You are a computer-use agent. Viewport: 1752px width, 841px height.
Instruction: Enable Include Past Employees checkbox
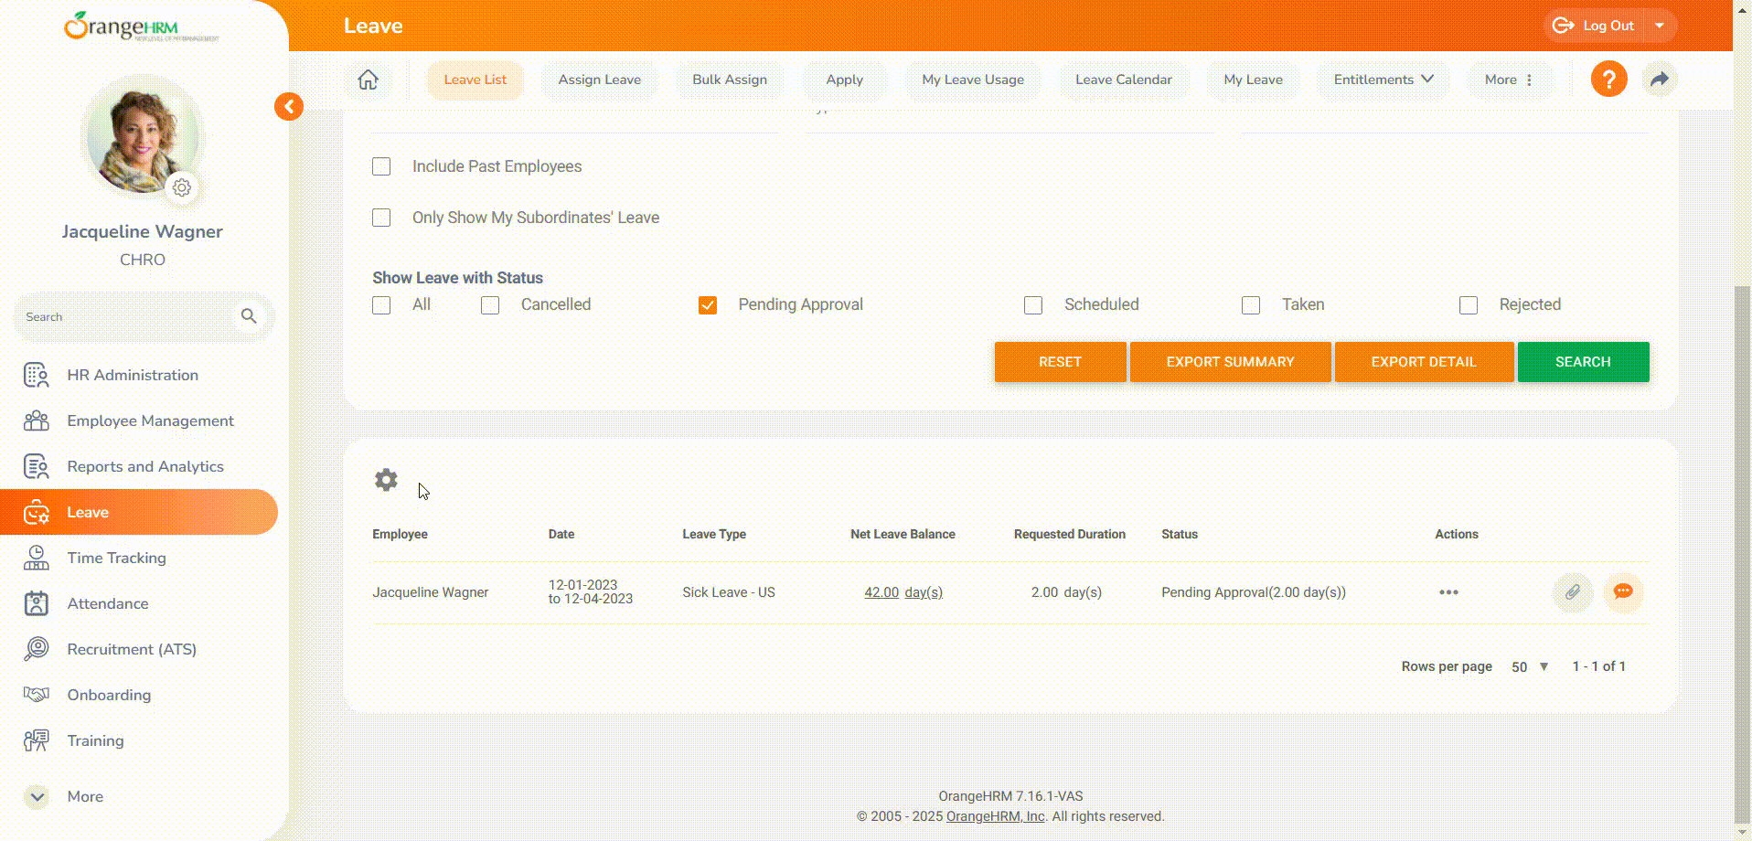(381, 166)
